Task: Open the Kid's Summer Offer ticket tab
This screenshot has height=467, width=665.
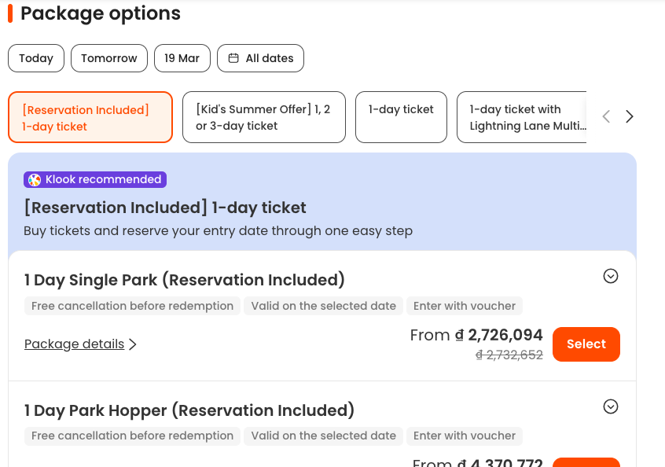Action: (263, 118)
